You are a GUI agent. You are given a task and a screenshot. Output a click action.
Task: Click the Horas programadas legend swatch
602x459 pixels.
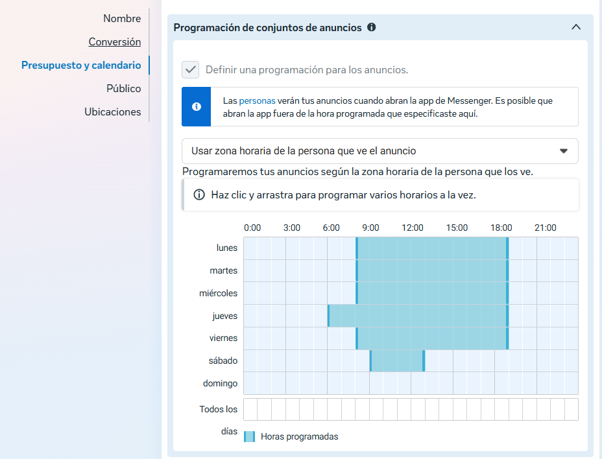click(x=249, y=436)
